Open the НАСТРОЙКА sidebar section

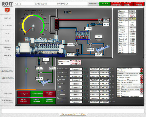(7, 94)
